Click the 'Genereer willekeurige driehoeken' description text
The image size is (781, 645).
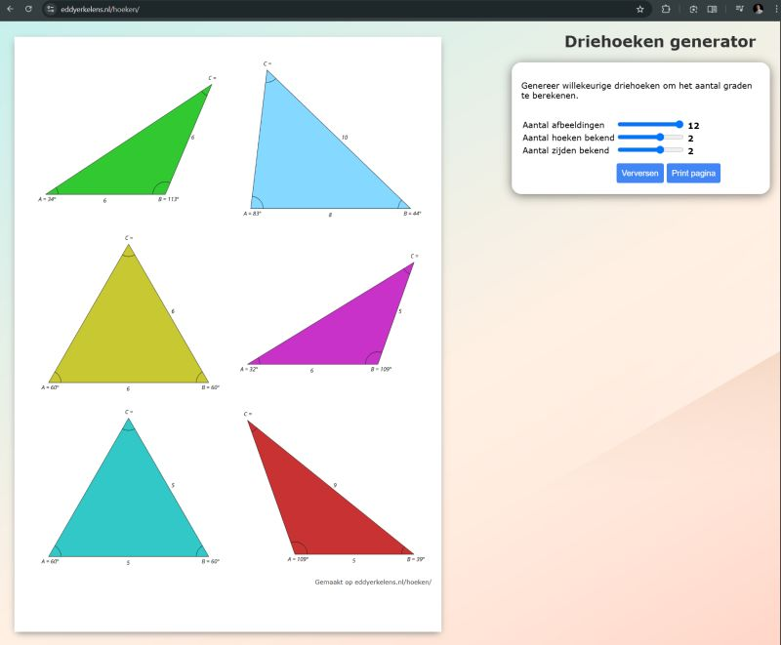tap(637, 91)
